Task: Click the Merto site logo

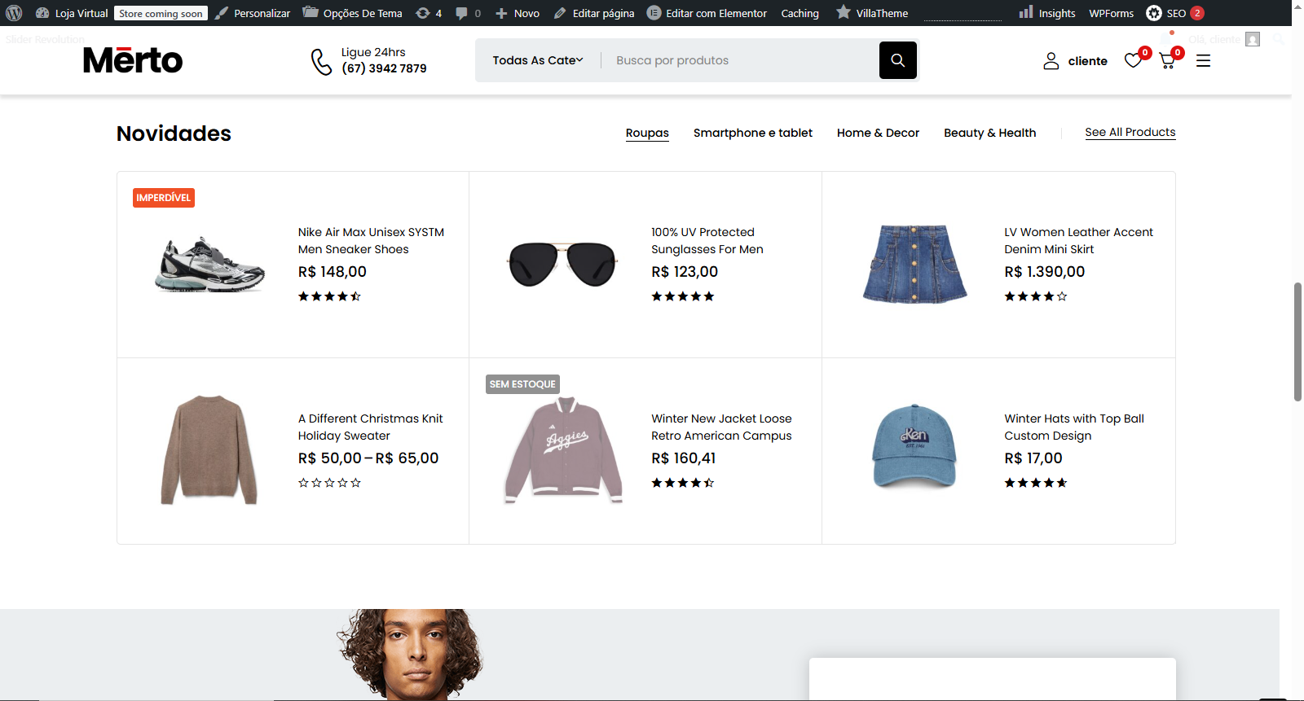Action: (133, 60)
